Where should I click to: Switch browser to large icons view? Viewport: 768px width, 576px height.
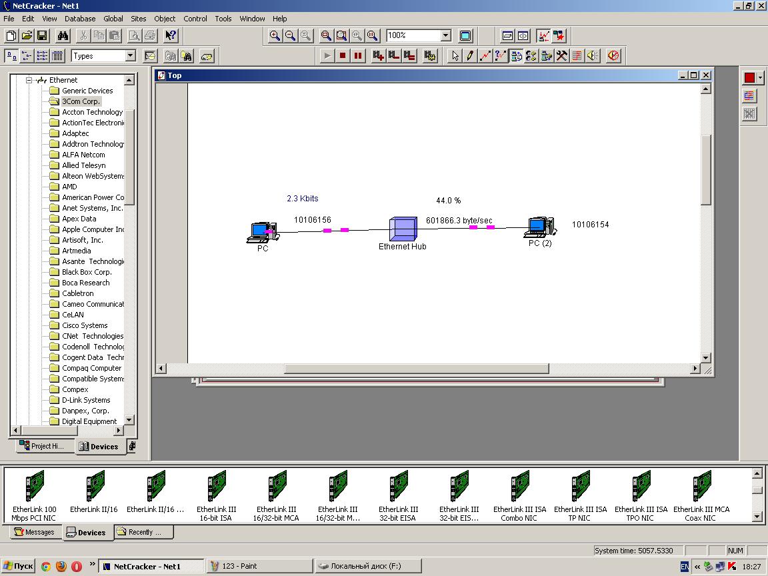[x=11, y=56]
